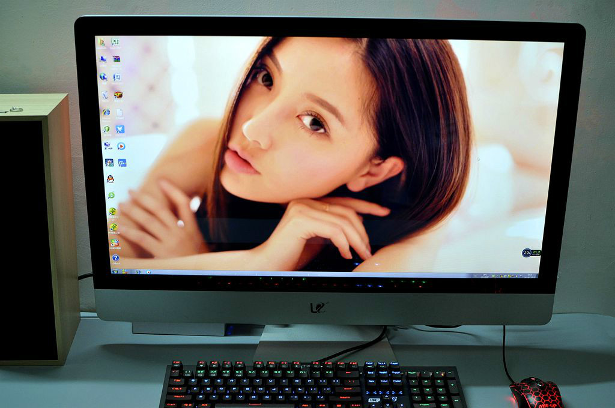The height and width of the screenshot is (408, 615).
Task: Open the blank document file icon
Action: tap(120, 113)
